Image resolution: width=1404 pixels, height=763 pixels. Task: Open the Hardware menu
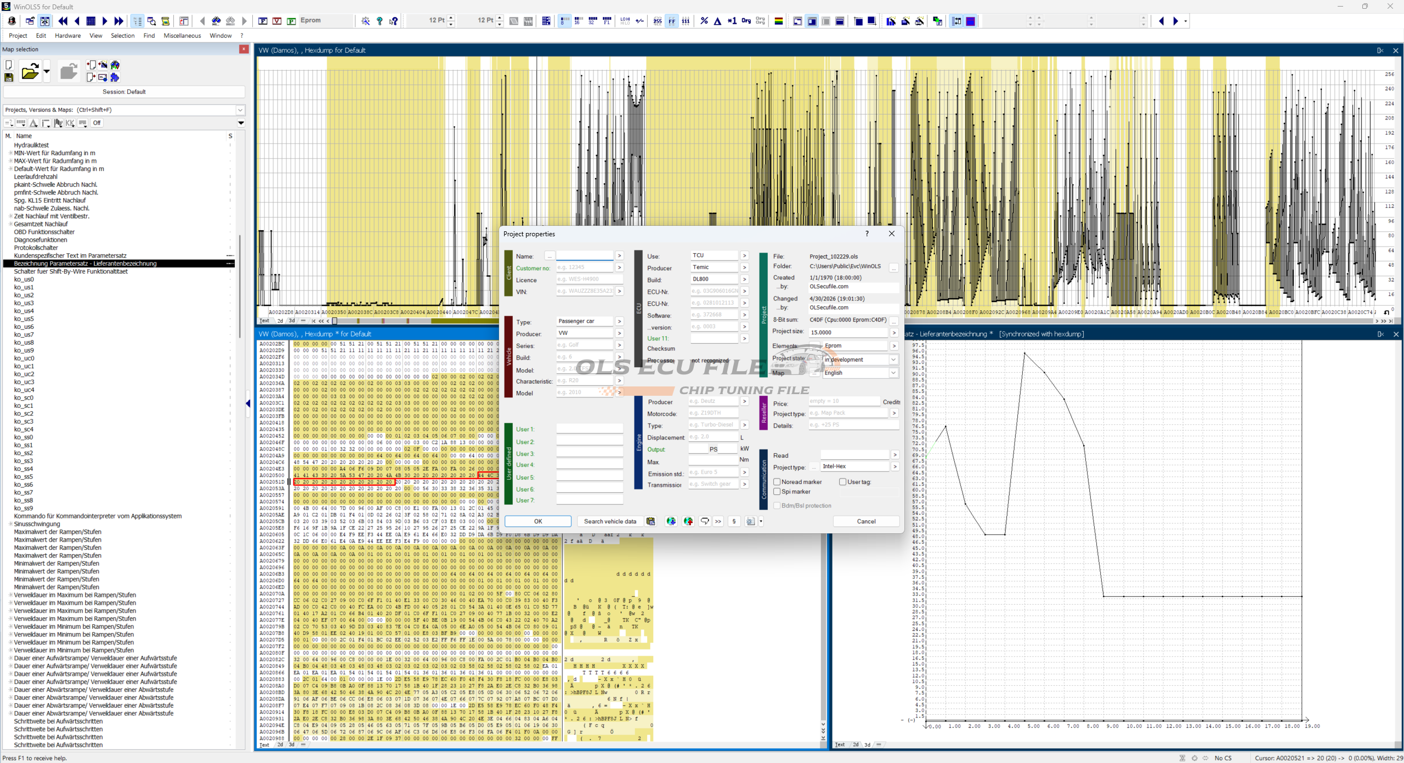[68, 36]
